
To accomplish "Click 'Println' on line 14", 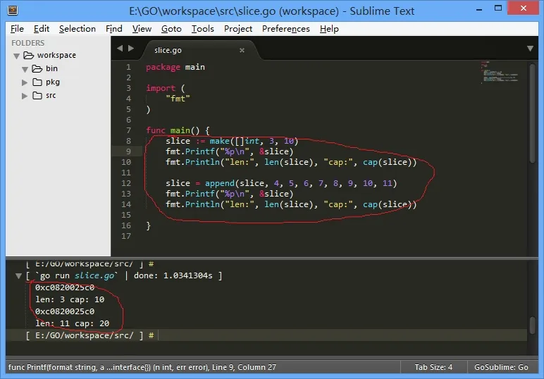I will coord(202,204).
